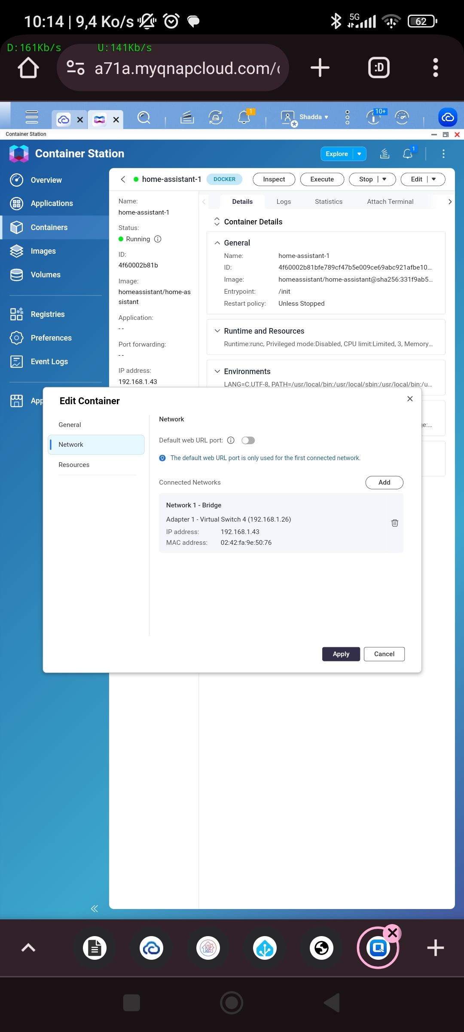The height and width of the screenshot is (1032, 464).
Task: Switch to the Attach Terminal tab
Action: (390, 202)
